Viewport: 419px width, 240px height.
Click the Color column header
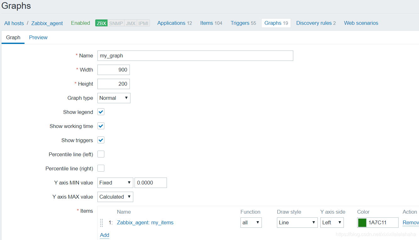tap(363, 212)
